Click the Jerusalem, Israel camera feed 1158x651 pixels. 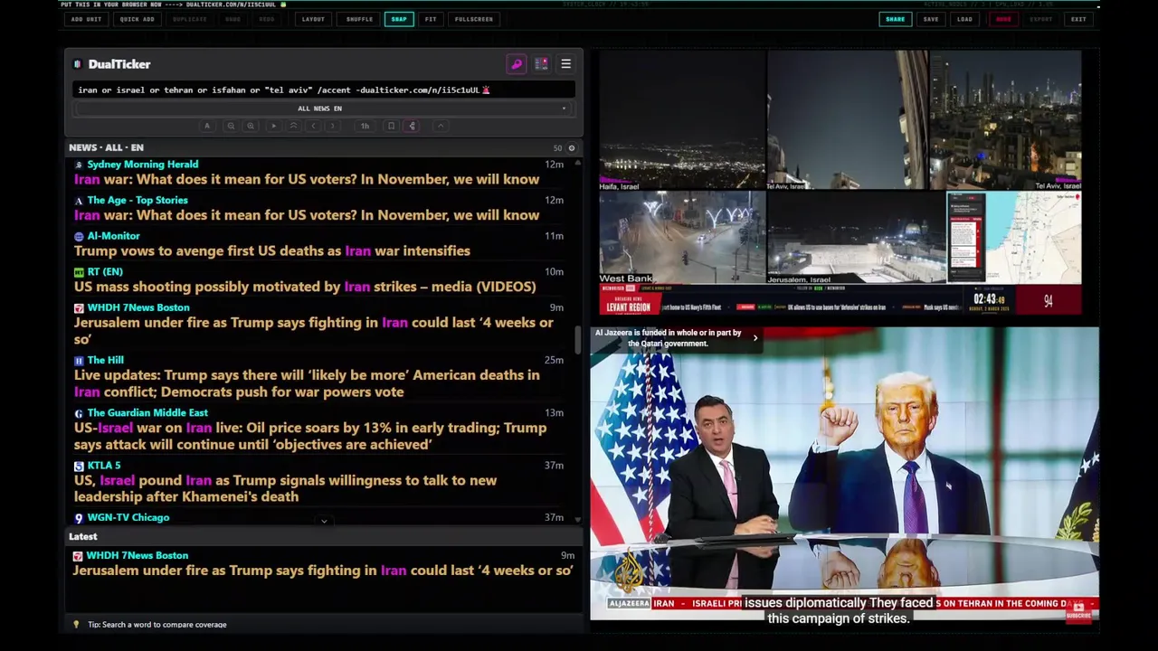(x=857, y=238)
